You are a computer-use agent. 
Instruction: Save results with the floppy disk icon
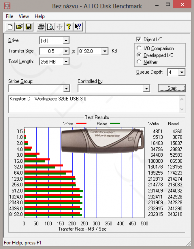29,27
